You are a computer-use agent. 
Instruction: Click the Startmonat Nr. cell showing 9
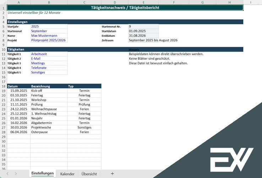click(143, 26)
